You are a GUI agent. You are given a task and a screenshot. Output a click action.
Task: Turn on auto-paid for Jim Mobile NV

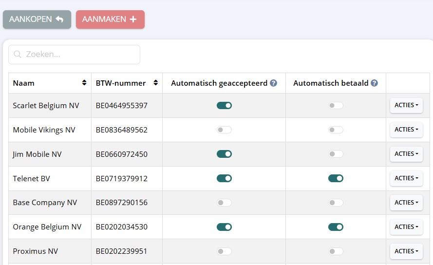[336, 154]
